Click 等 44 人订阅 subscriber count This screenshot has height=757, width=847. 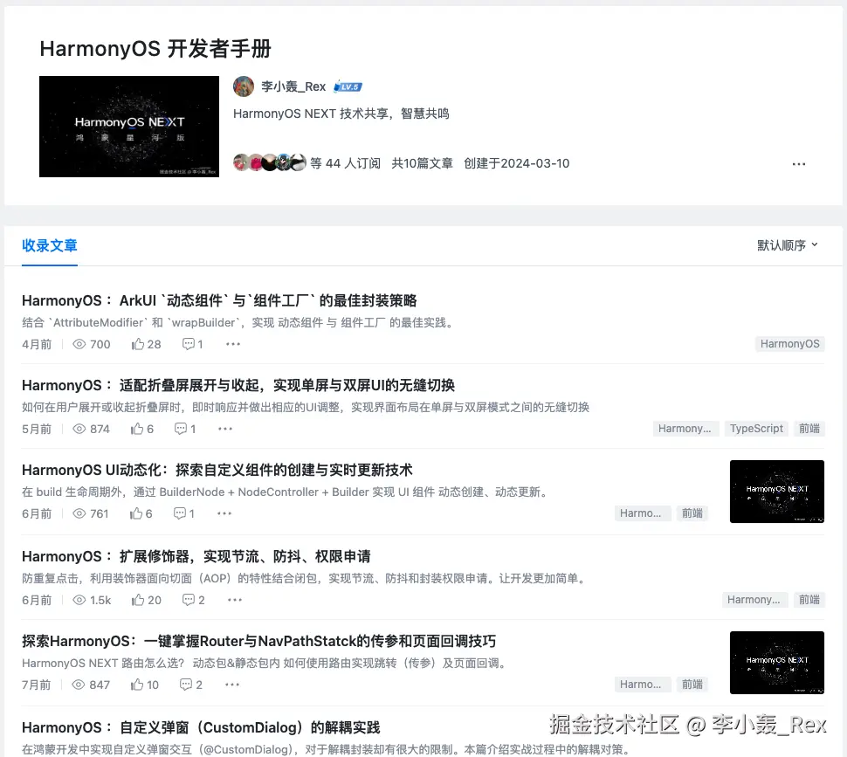(x=345, y=163)
